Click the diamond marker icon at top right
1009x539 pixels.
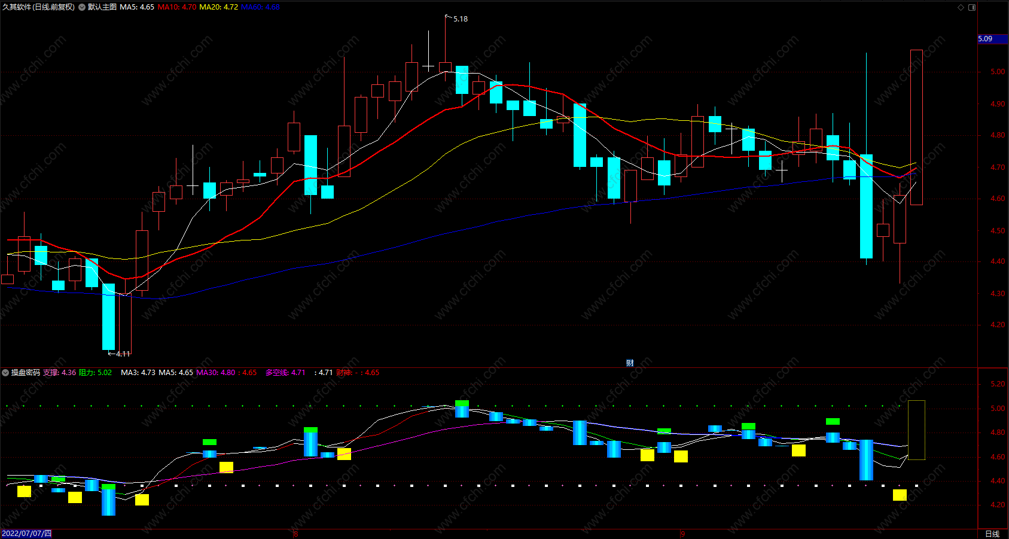(x=961, y=7)
